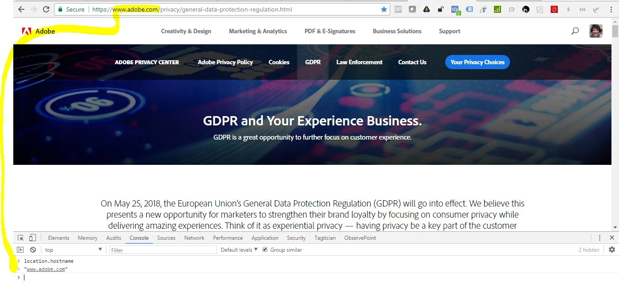Reload the page with refresh icon
The width and height of the screenshot is (619, 308).
click(46, 9)
